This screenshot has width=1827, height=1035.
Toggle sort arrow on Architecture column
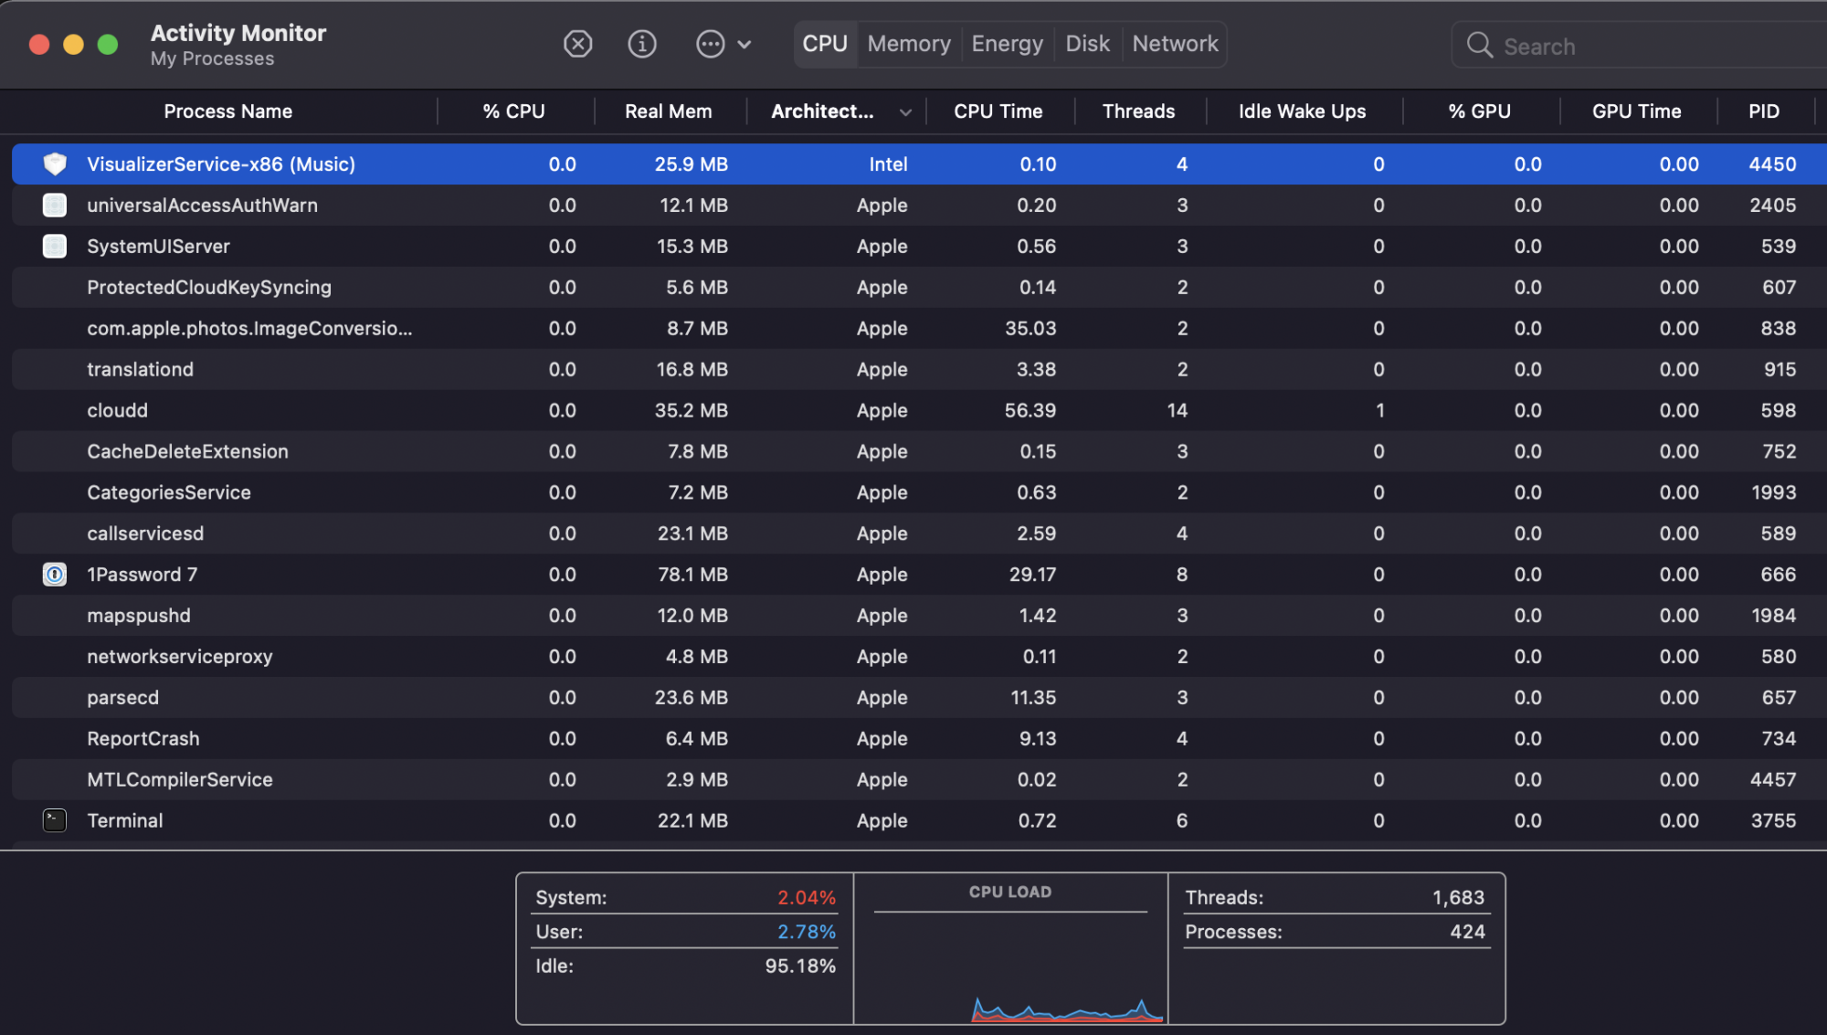pyautogui.click(x=905, y=112)
